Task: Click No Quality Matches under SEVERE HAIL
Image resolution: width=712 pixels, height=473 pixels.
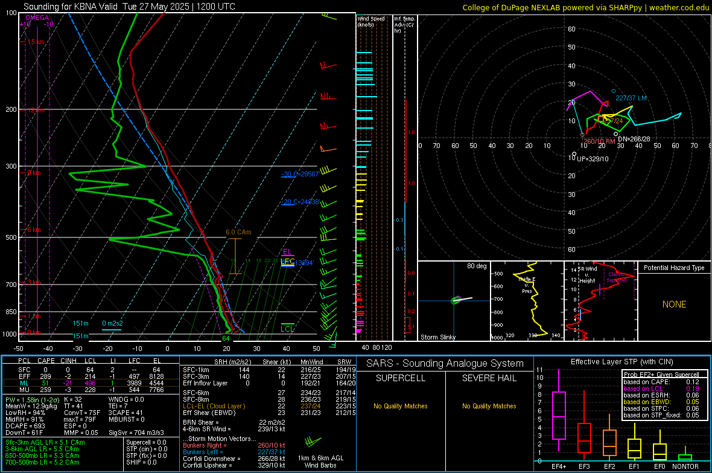Action: coord(489,406)
